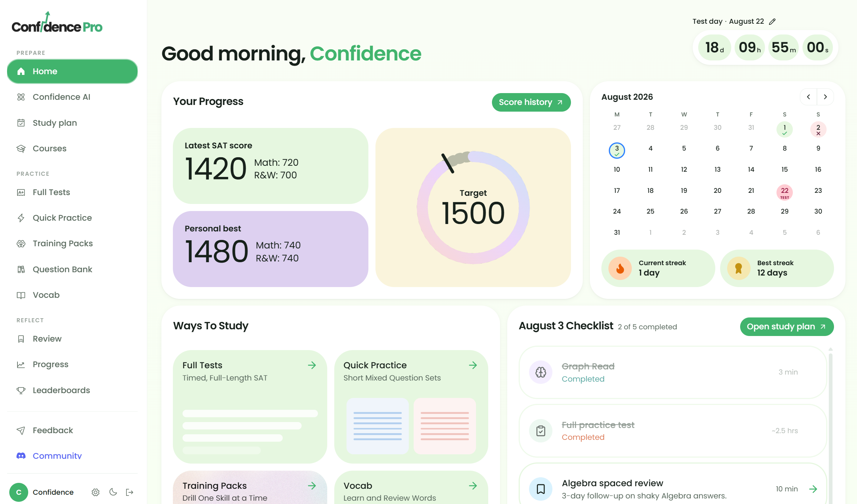The width and height of the screenshot is (857, 504).
Task: Click the seconds countdown bubble
Action: tap(817, 47)
